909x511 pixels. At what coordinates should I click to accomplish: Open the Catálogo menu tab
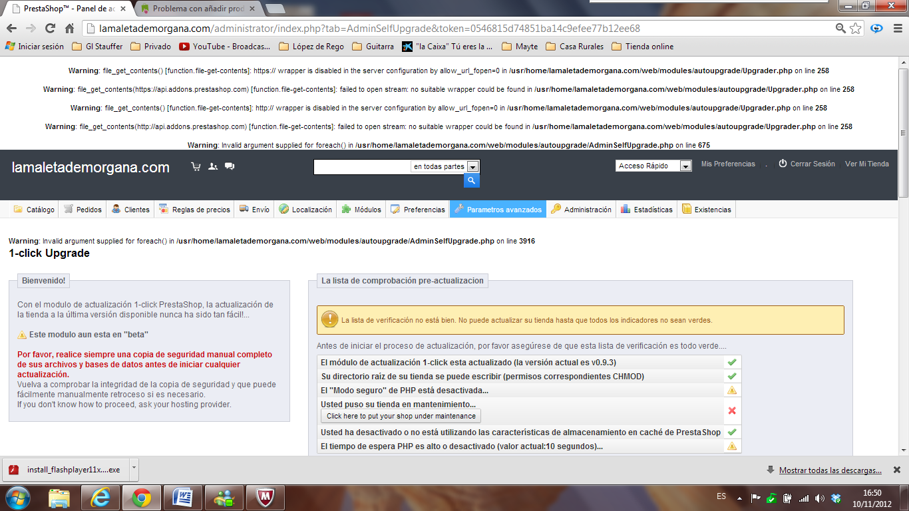(34, 210)
